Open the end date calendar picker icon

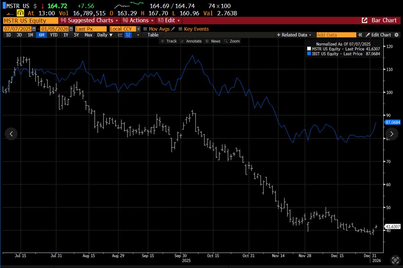pos(71,29)
